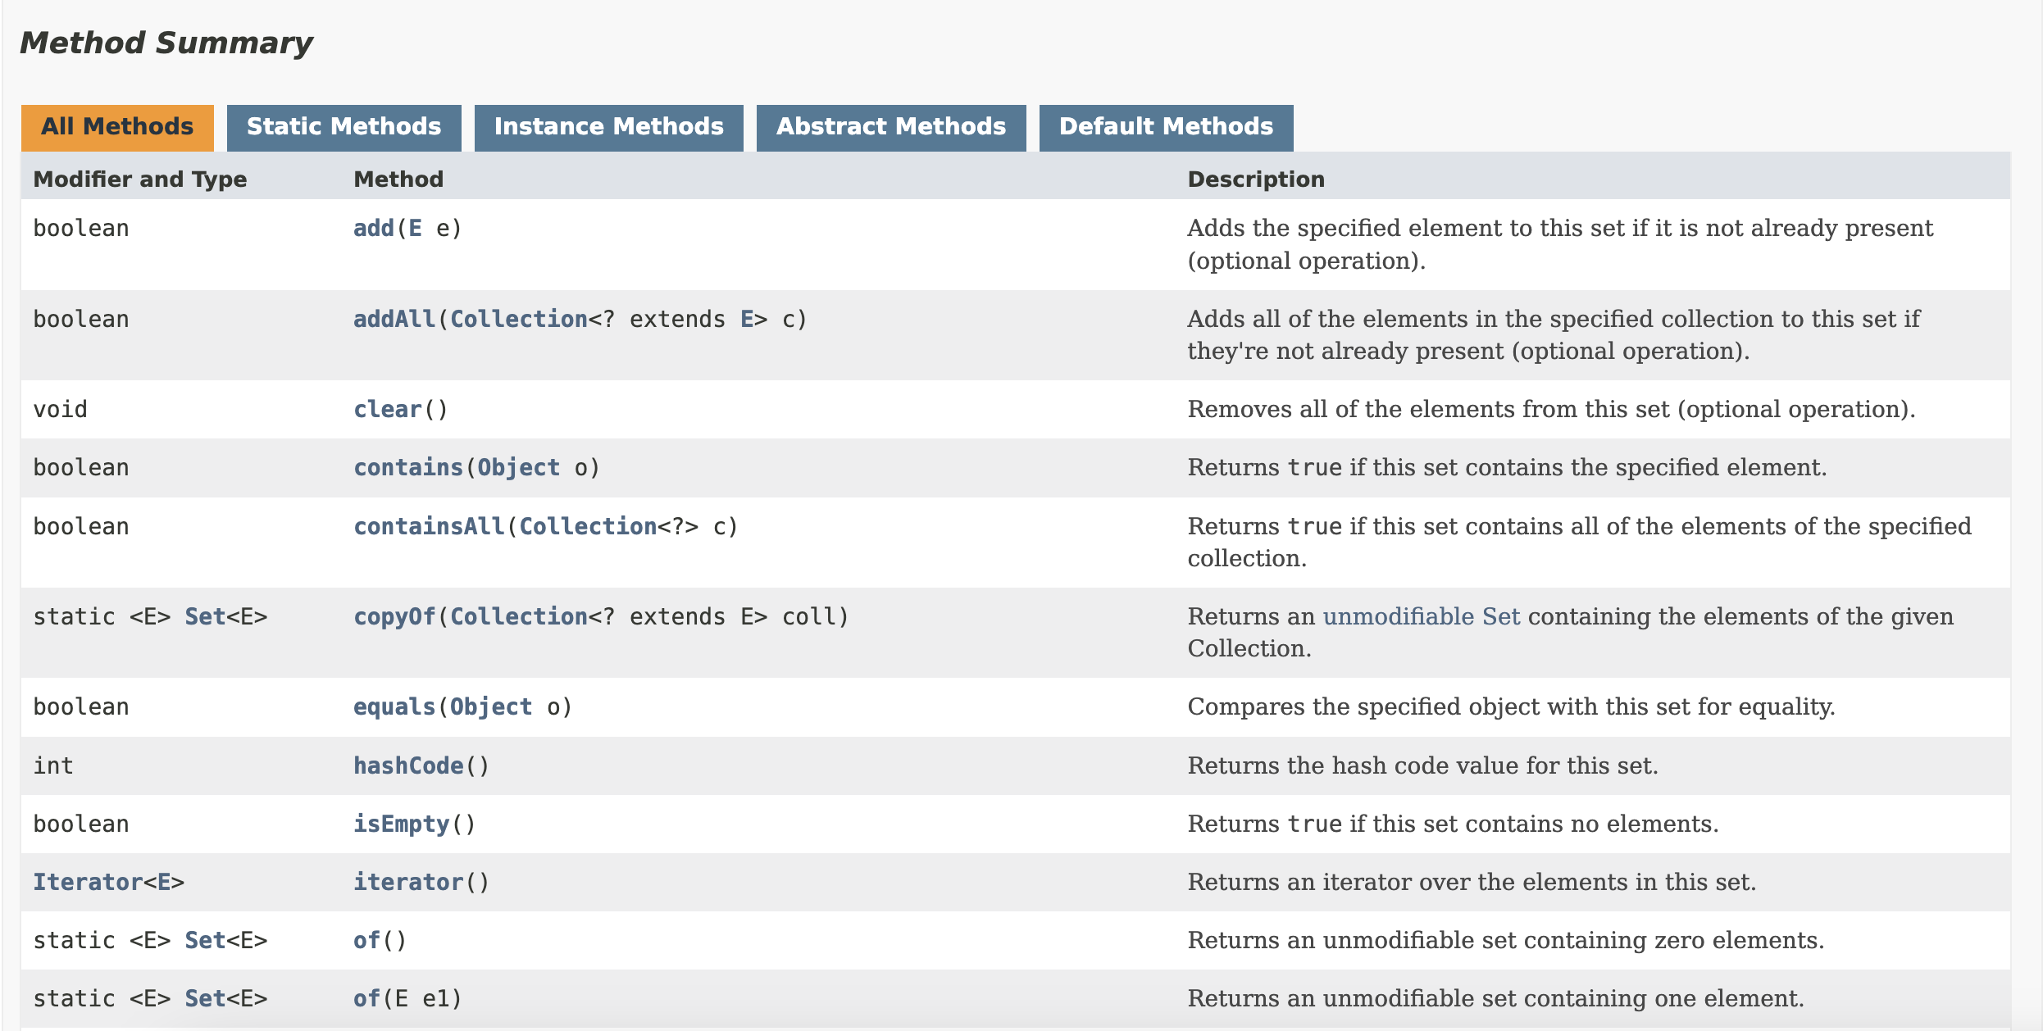Screen dimensions: 2043x1031
Task: Select the Instance Methods tab
Action: point(608,127)
